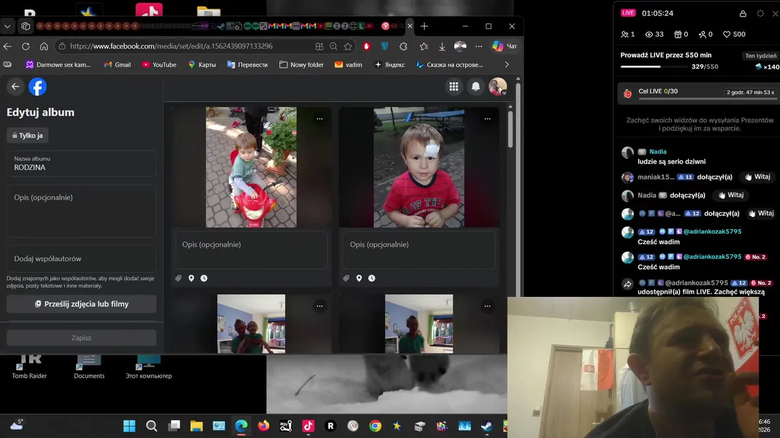780x438 pixels.
Task: Set date on scooter photo clock icon
Action: [x=204, y=278]
